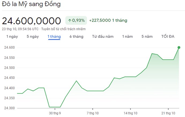Choose the "Từ đầu năm" tab
The width and height of the screenshot is (185, 117).
[103, 37]
